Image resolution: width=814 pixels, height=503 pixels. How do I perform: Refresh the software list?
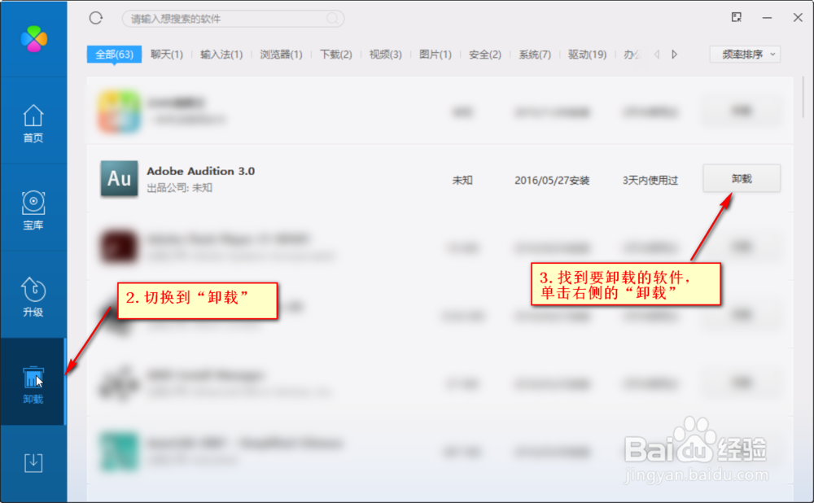coord(97,17)
